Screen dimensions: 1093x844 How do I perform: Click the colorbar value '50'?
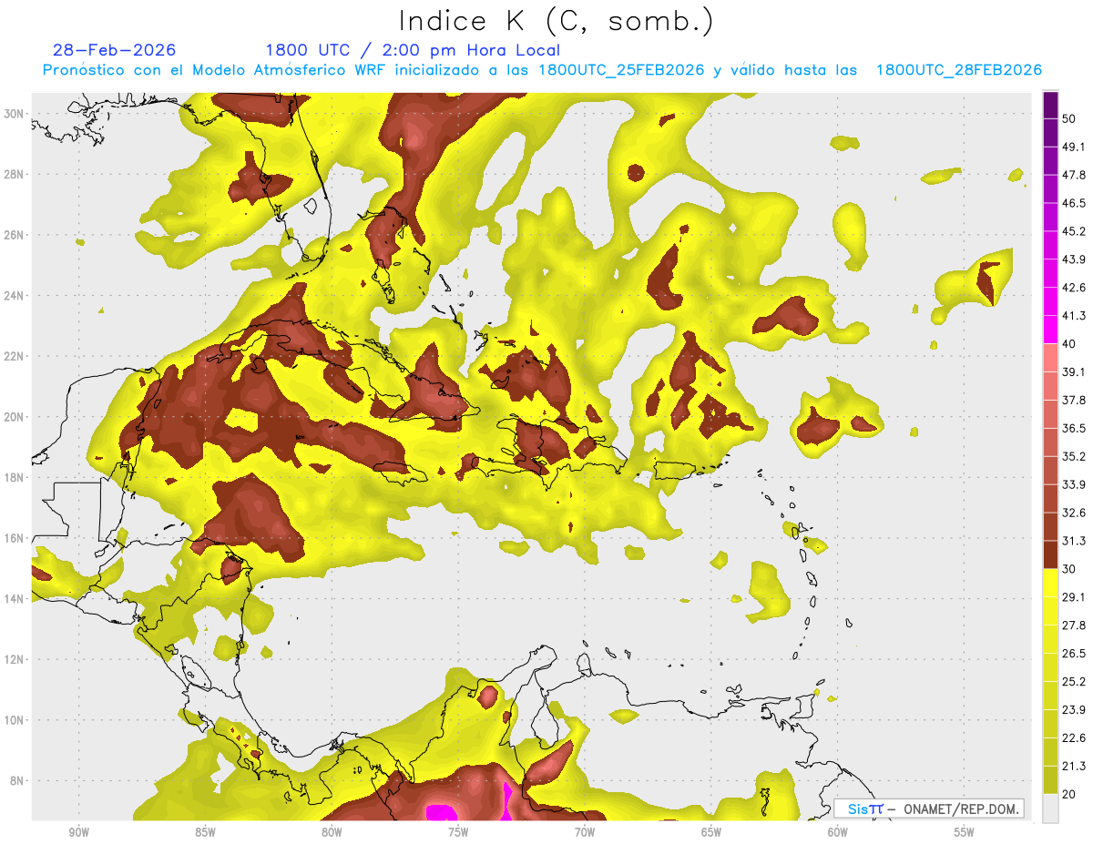tap(1070, 118)
